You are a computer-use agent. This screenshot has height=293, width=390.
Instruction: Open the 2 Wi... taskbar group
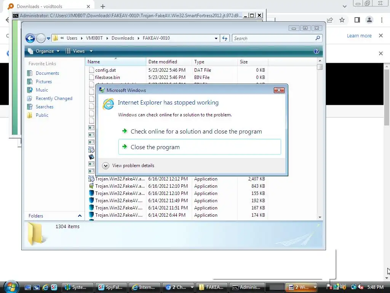[x=302, y=287]
